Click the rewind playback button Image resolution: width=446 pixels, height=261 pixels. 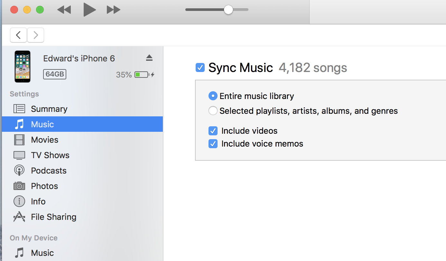coord(64,10)
